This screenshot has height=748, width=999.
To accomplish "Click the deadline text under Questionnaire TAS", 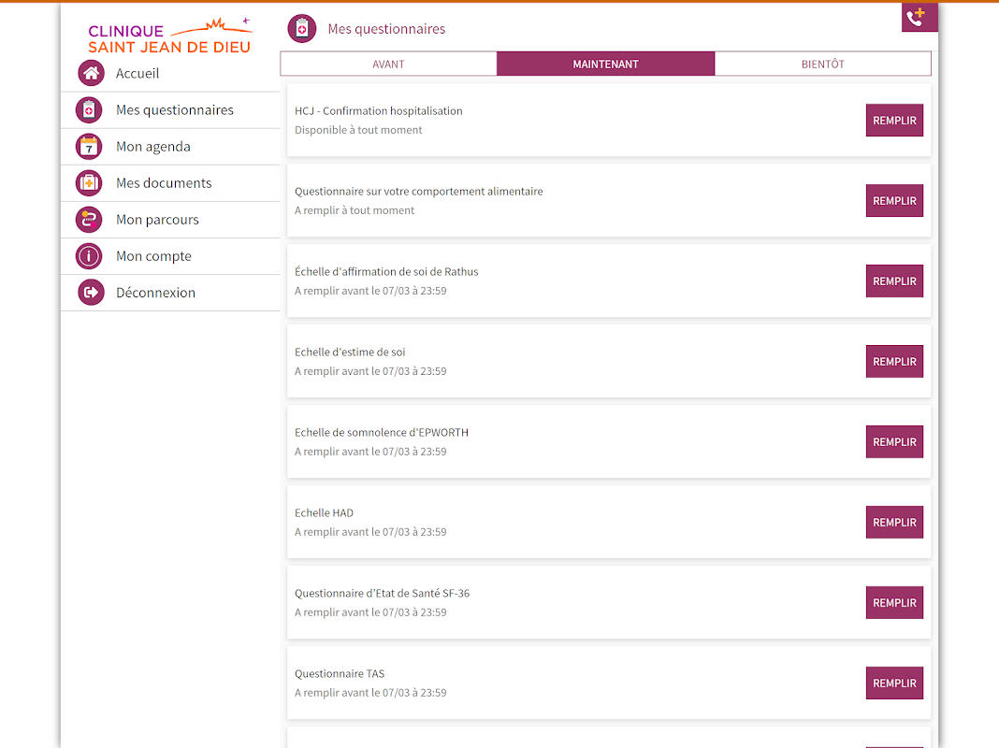I will tap(370, 693).
